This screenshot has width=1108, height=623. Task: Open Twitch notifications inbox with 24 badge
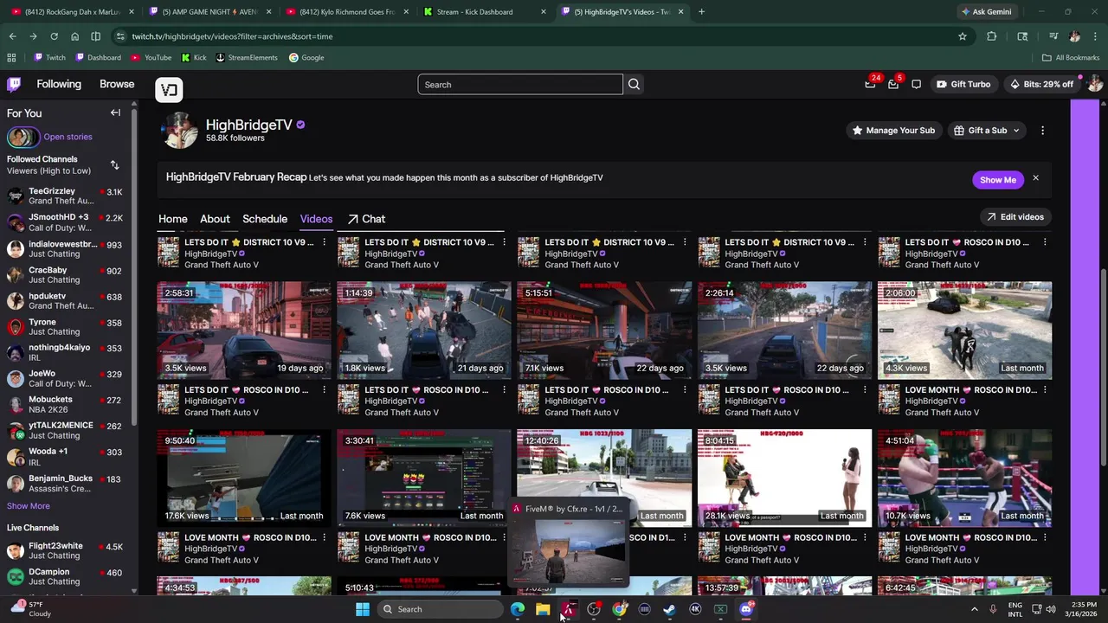(x=870, y=84)
